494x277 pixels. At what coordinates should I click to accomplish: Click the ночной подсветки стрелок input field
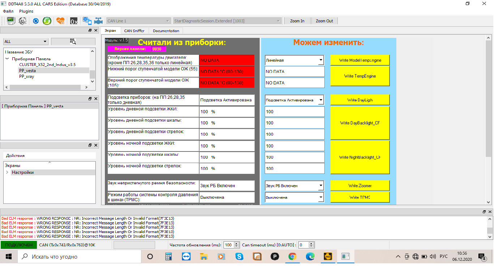click(294, 168)
